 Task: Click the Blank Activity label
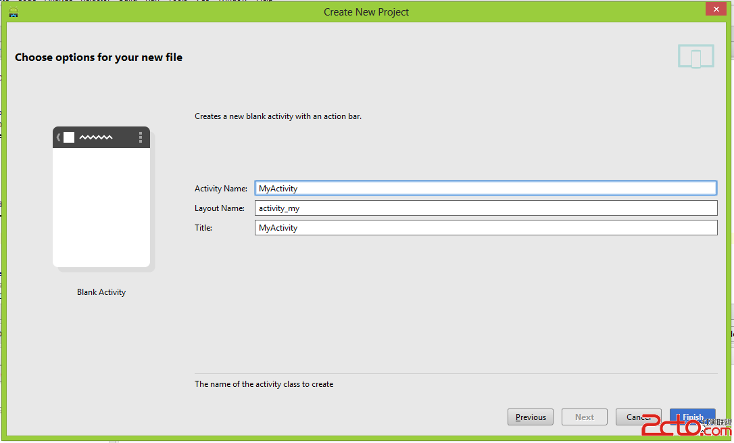click(101, 292)
